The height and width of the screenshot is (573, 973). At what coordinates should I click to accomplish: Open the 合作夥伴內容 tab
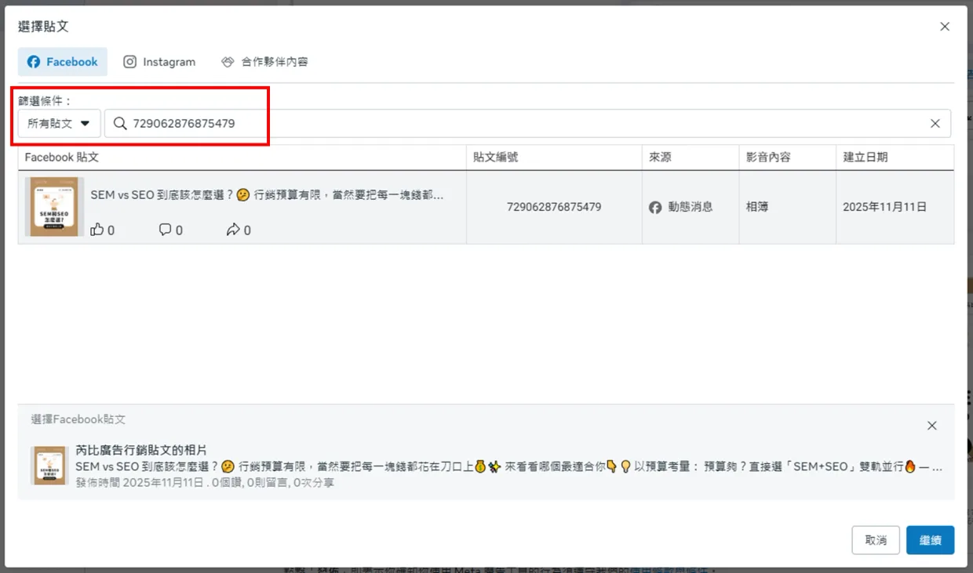(x=264, y=62)
